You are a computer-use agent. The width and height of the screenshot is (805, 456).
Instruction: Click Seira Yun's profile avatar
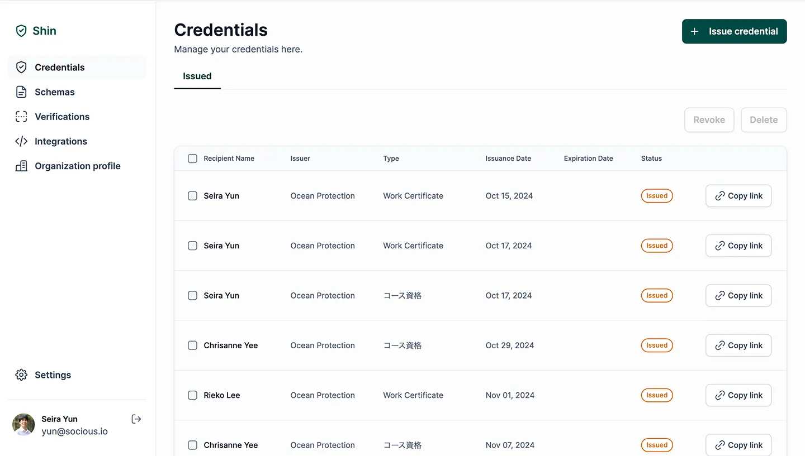click(23, 424)
